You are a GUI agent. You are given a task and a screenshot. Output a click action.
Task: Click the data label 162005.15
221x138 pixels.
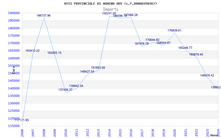[x=54, y=53]
